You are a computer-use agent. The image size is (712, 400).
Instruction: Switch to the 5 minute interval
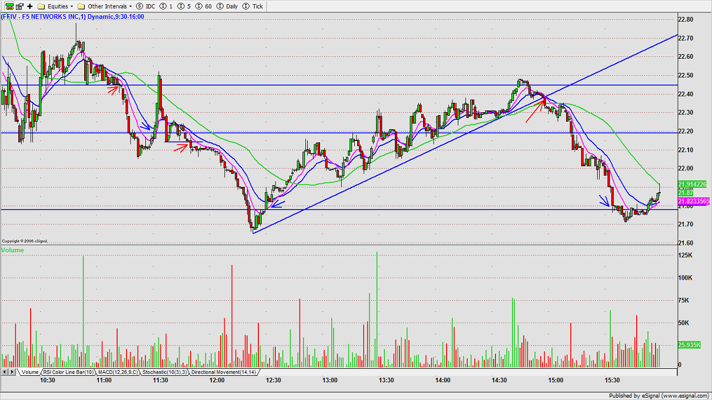coord(184,6)
